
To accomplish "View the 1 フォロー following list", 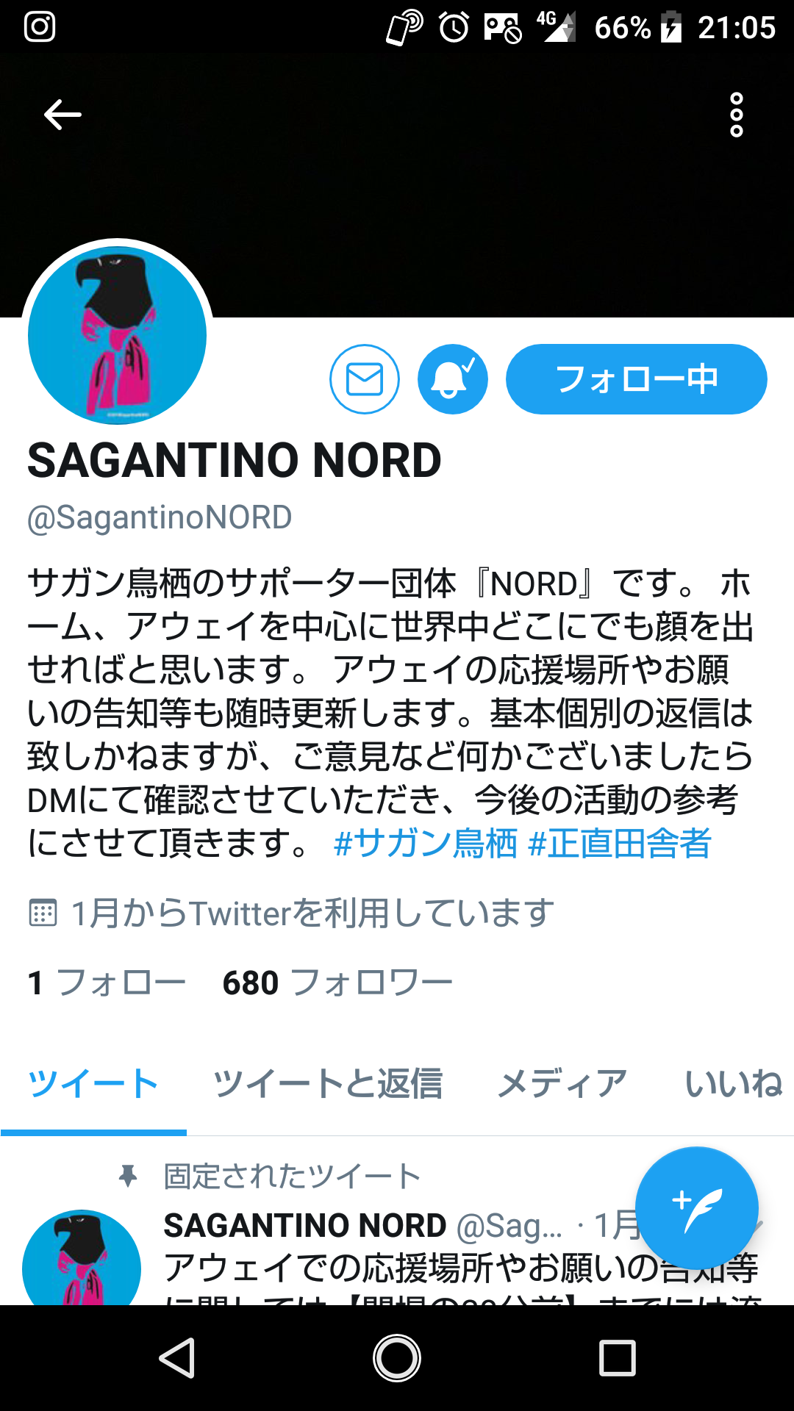I will (x=107, y=983).
